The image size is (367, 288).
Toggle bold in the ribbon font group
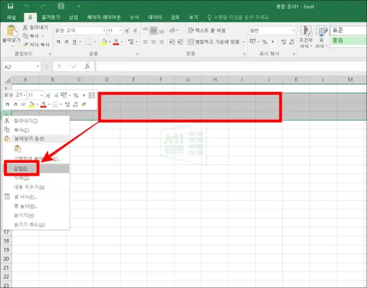point(58,42)
